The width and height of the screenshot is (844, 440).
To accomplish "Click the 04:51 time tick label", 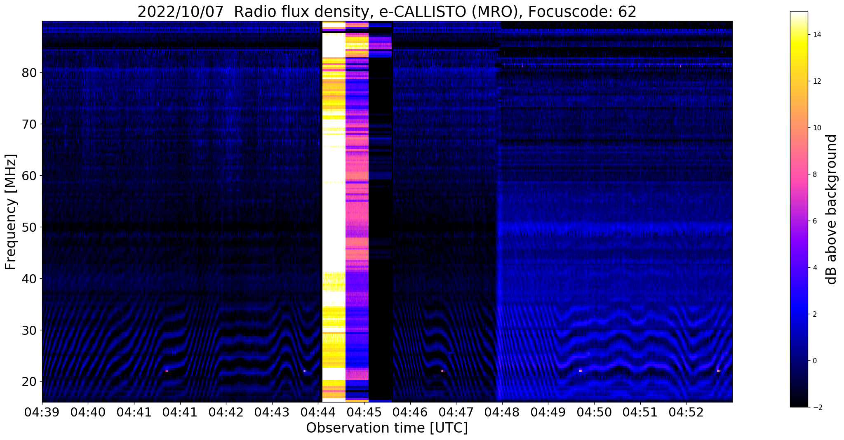I will point(640,412).
